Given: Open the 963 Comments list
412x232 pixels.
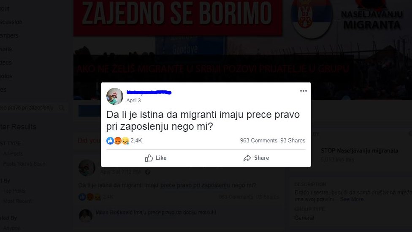Looking at the screenshot, I should [258, 140].
